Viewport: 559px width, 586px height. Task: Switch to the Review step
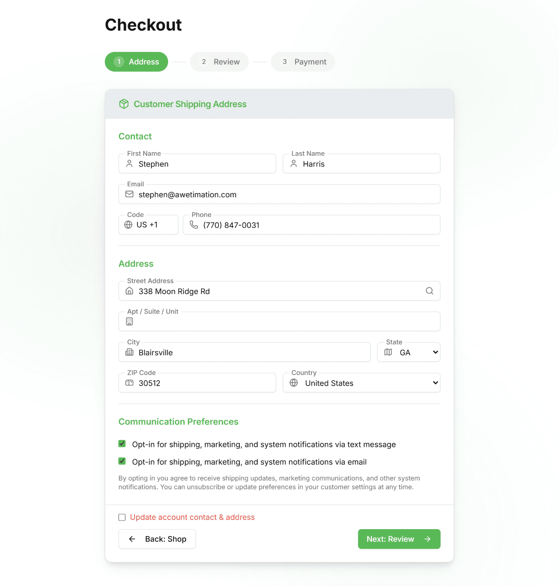click(x=219, y=62)
